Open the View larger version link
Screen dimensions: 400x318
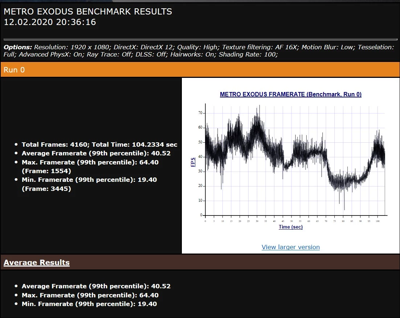(x=290, y=247)
